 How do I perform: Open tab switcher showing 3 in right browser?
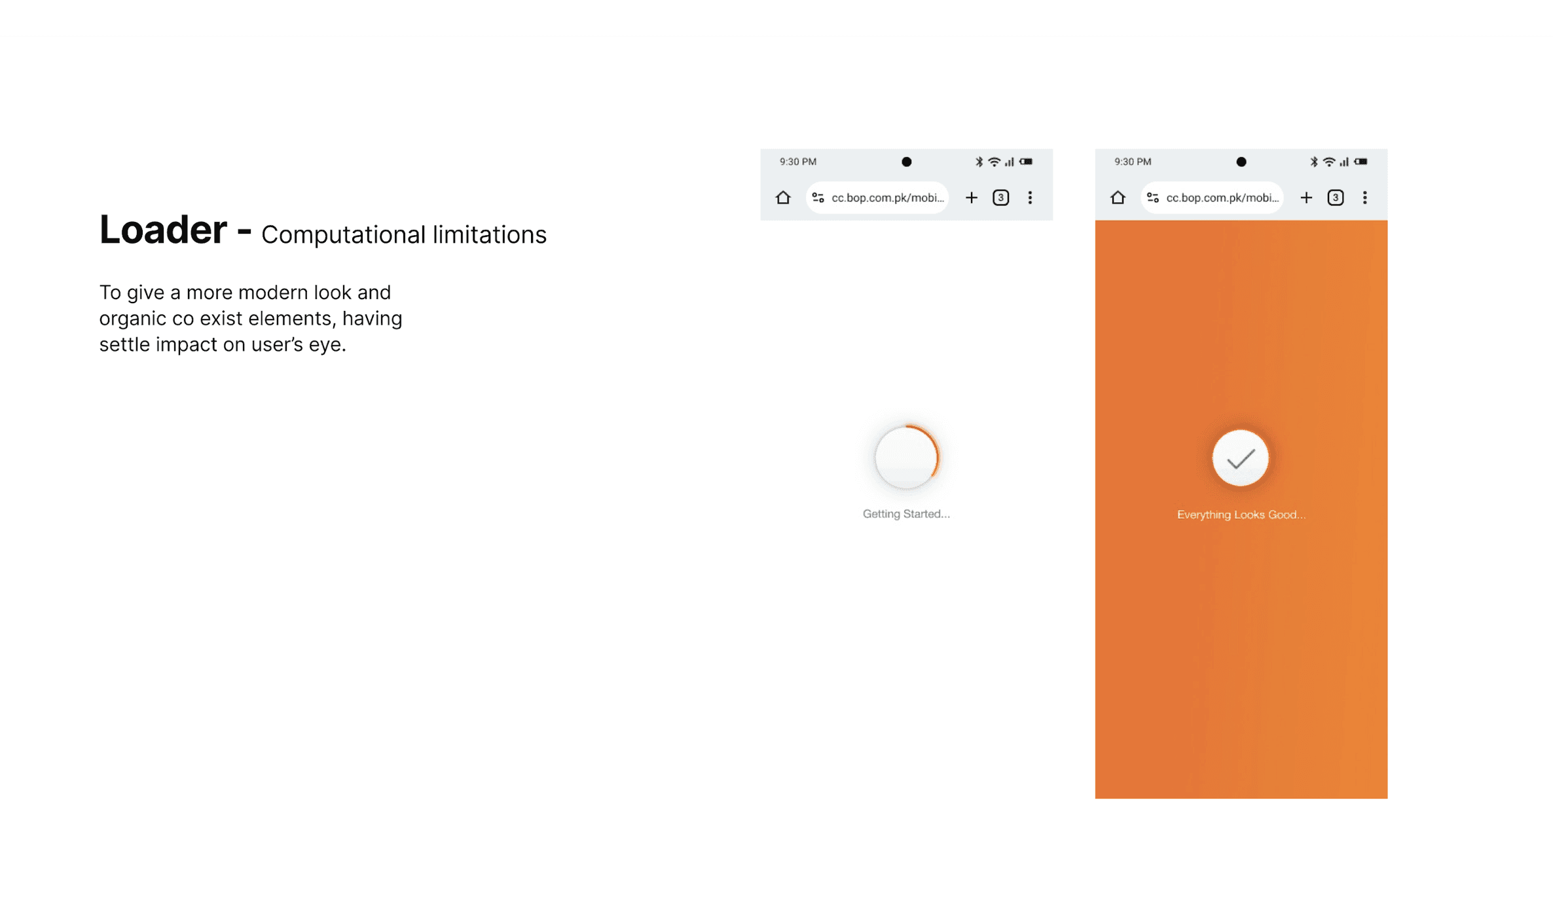tap(1335, 198)
